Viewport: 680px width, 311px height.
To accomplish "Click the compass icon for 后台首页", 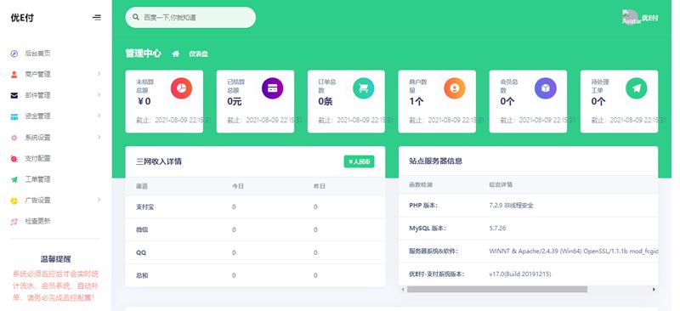I will 14,54.
